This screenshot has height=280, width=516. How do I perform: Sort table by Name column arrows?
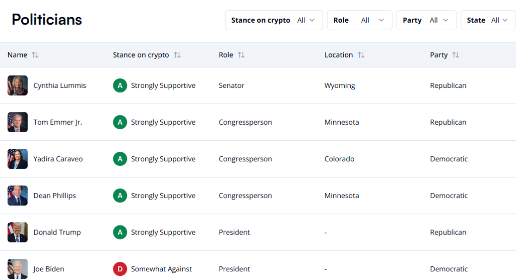(x=35, y=55)
